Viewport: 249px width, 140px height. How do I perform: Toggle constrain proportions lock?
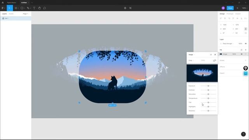tap(245, 29)
